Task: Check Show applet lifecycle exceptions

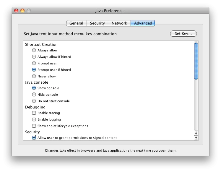Action: [x=34, y=126]
